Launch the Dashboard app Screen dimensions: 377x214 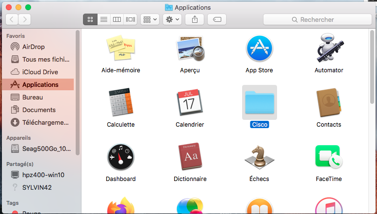coord(120,157)
